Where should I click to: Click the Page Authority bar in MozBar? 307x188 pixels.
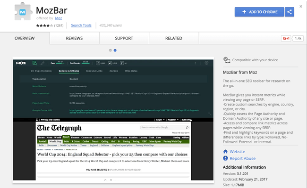[x=60, y=63]
